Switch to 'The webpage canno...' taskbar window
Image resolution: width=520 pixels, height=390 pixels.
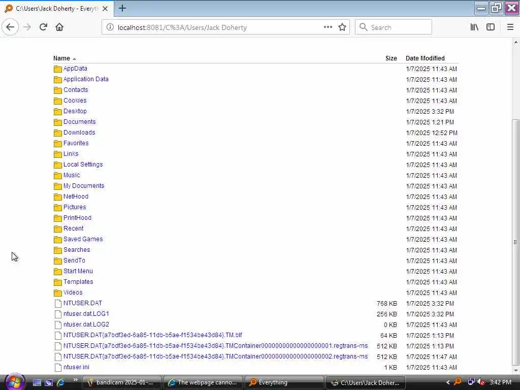click(x=203, y=382)
